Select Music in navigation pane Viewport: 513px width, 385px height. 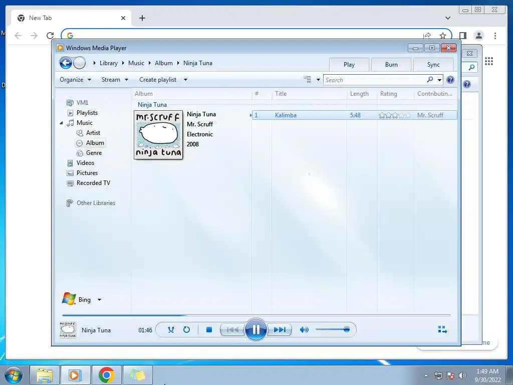click(x=80, y=123)
